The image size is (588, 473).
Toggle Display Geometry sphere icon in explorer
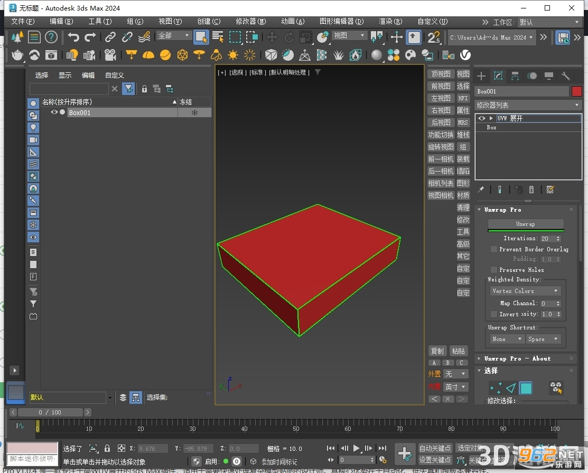click(33, 103)
